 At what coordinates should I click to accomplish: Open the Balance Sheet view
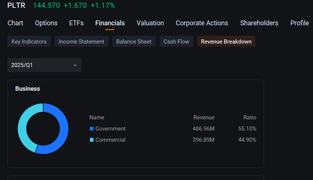pos(134,41)
